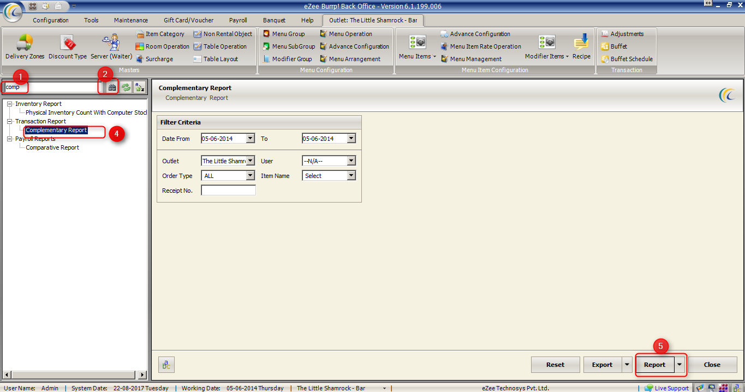The height and width of the screenshot is (392, 745).
Task: Click the Receipt No. input field
Action: pyautogui.click(x=228, y=191)
